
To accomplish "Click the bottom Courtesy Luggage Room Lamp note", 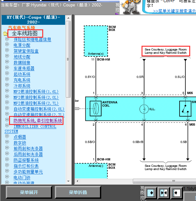I will click(166, 167).
